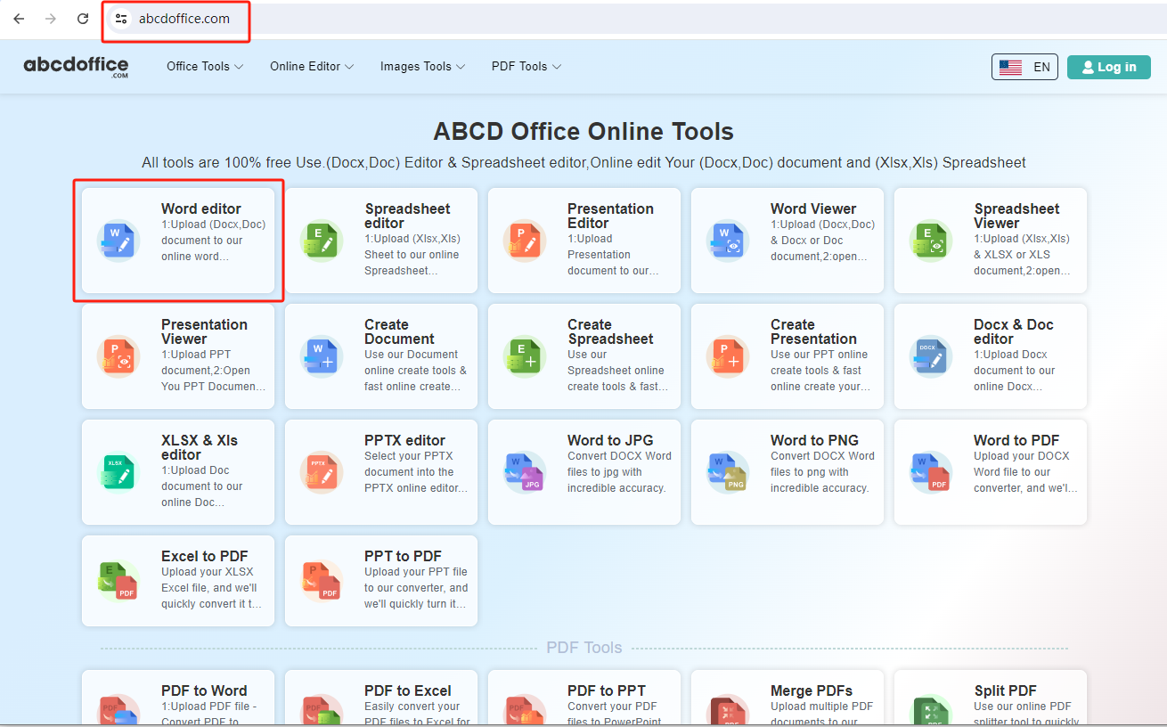The height and width of the screenshot is (727, 1167).
Task: Click the Excel to PDF icon
Action: pos(118,581)
